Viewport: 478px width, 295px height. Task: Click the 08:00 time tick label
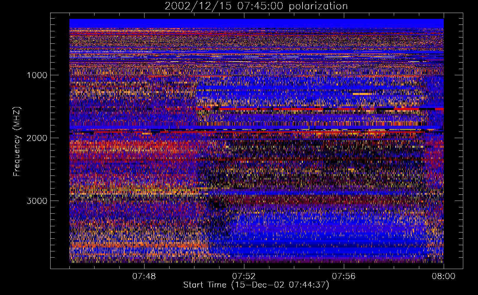[443, 276]
